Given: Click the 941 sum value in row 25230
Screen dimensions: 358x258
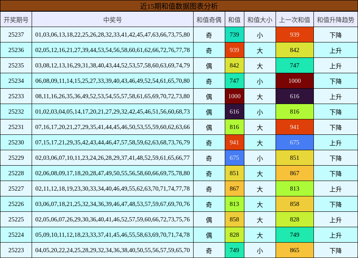Looking at the screenshot, I should tap(234, 142).
